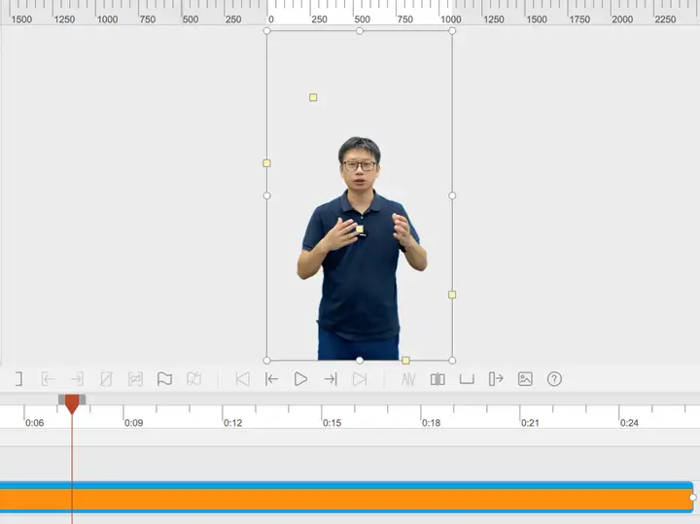
Task: Click the export range arrow icon
Action: click(496, 379)
